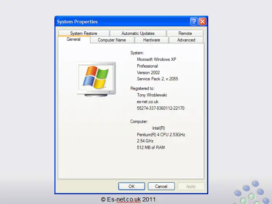Click the Windows XP logo monitor image
Screen dimensions: 272x204
click(x=96, y=79)
